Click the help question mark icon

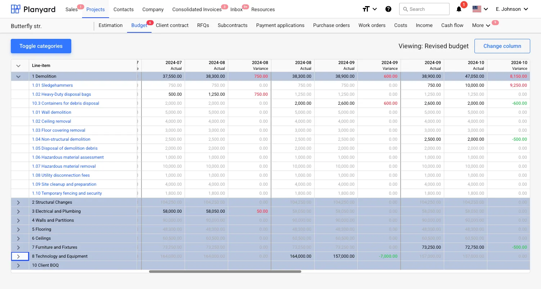(388, 9)
